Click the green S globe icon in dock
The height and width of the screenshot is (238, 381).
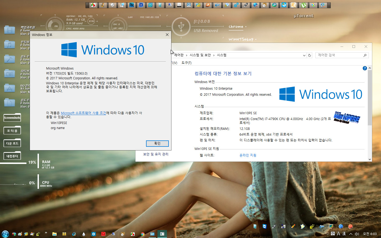tap(274, 5)
